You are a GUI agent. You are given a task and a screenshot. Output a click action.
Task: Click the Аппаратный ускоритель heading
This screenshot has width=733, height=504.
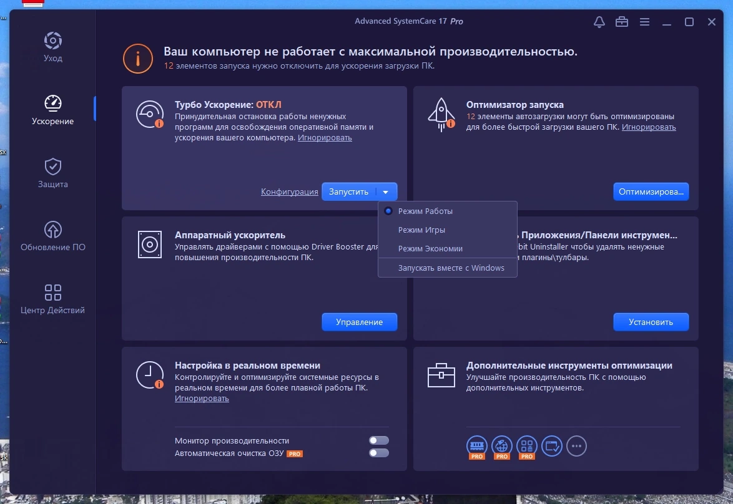(x=230, y=235)
